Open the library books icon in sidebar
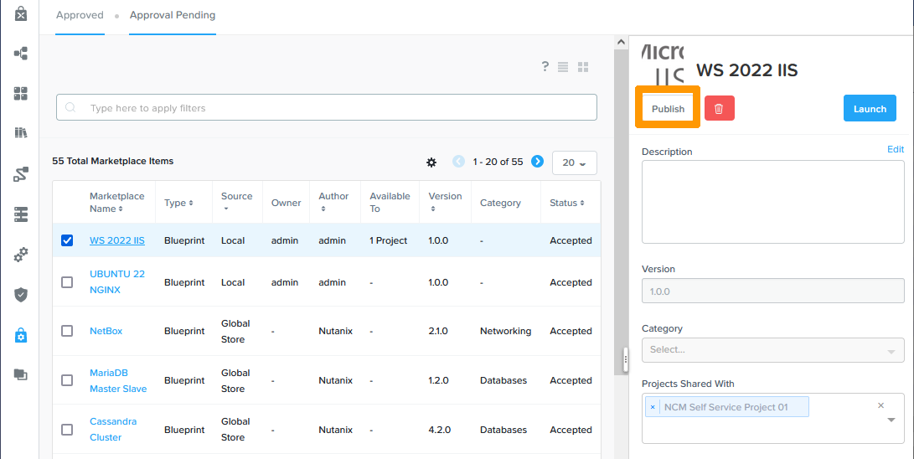This screenshot has height=459, width=914. pyautogui.click(x=21, y=133)
